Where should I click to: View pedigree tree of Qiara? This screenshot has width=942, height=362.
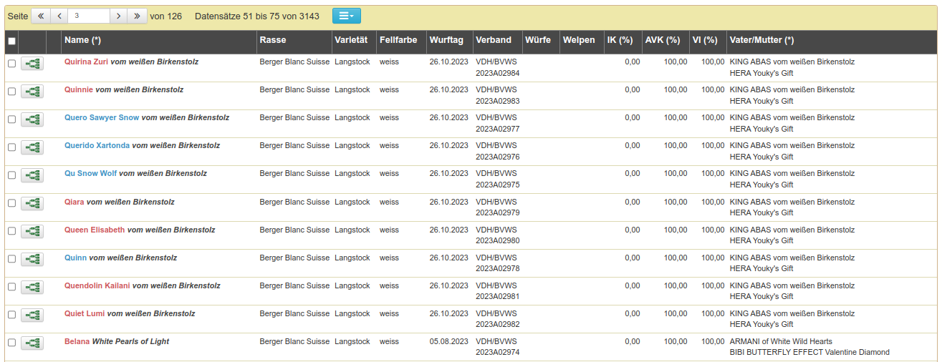click(x=32, y=203)
